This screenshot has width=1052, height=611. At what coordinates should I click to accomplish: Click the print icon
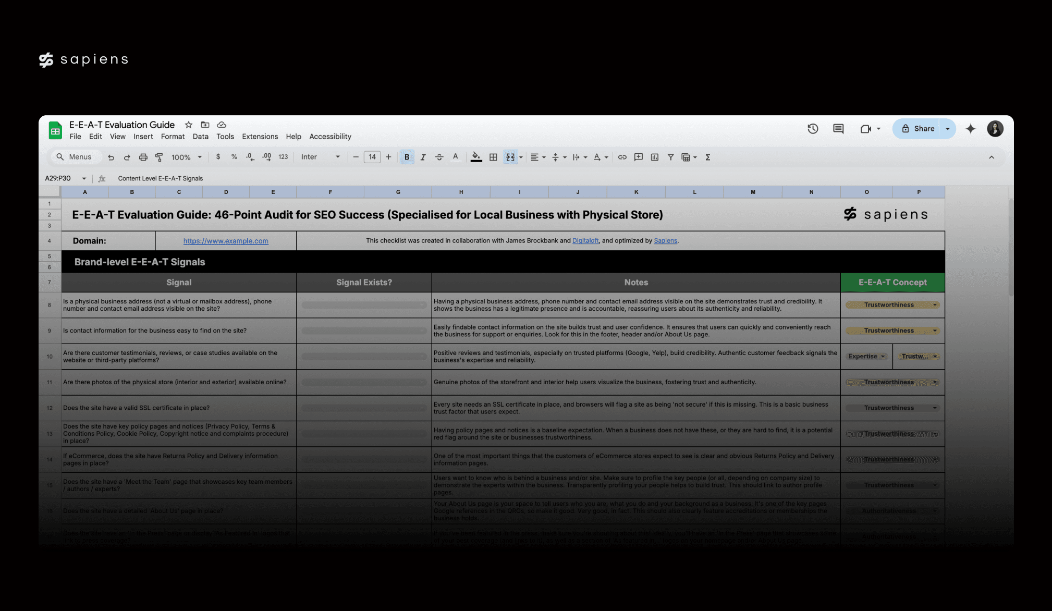[x=143, y=157]
